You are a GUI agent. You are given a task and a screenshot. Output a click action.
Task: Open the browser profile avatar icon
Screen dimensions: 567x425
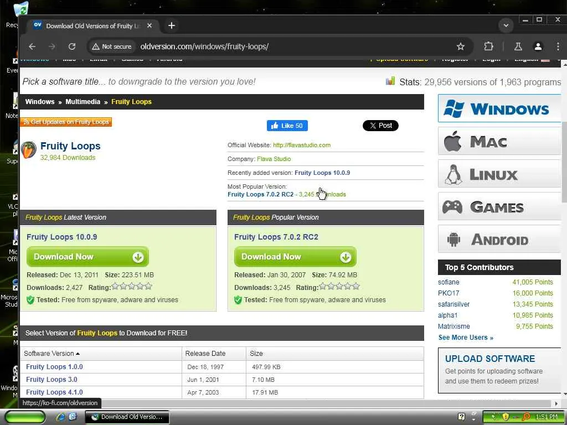click(x=538, y=46)
